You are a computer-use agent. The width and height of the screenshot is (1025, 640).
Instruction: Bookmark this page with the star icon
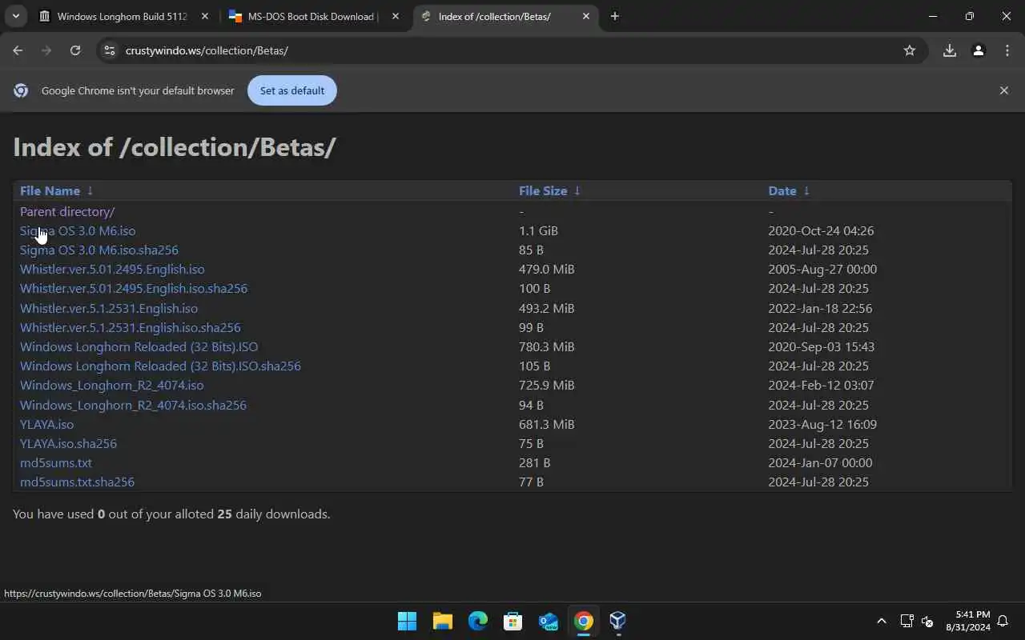[909, 50]
